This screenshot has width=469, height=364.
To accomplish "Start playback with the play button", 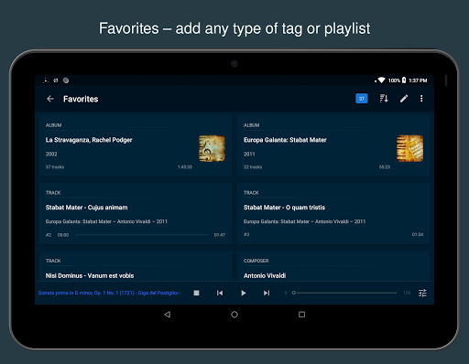I will (243, 293).
